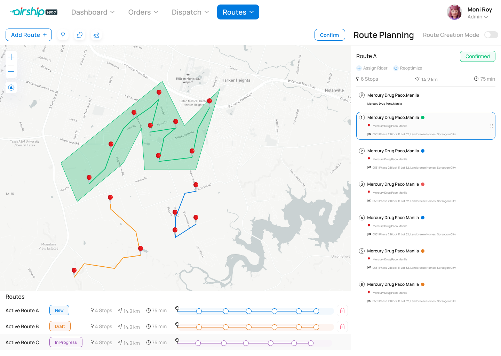Click 4 Stops text in Active Route B row
Viewport: 501px width, 356px height.
104,326
